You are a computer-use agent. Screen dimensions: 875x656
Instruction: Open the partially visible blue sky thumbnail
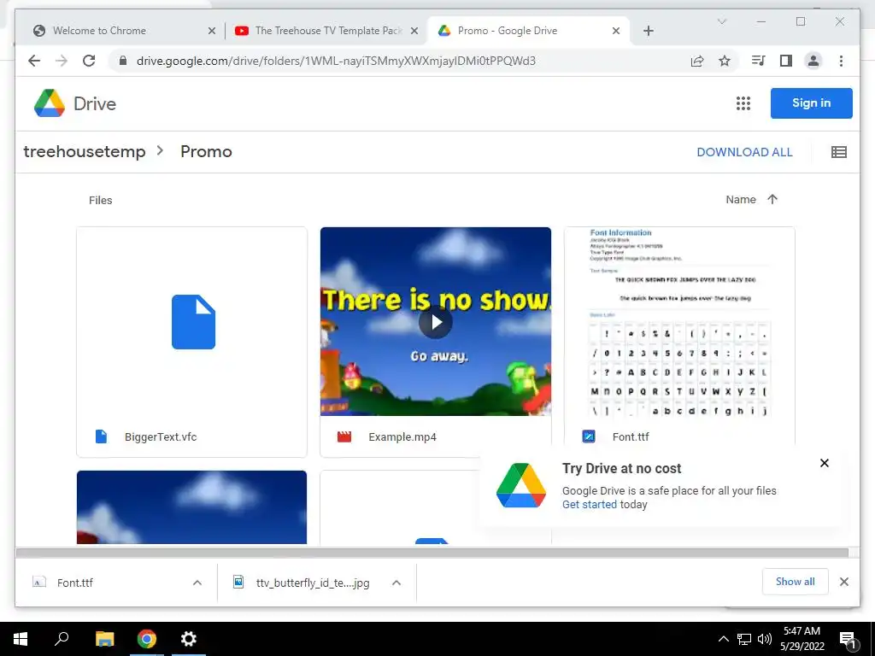(192, 507)
